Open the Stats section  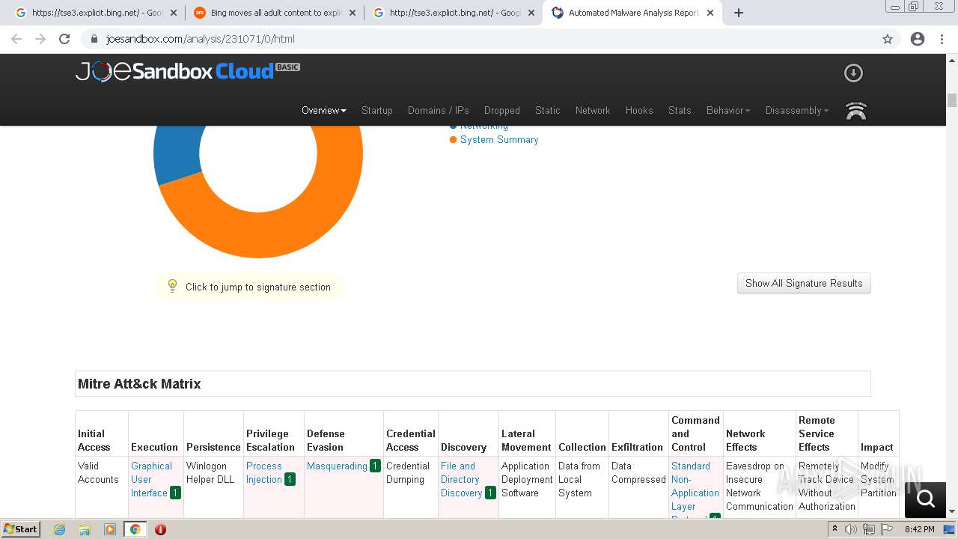point(680,110)
